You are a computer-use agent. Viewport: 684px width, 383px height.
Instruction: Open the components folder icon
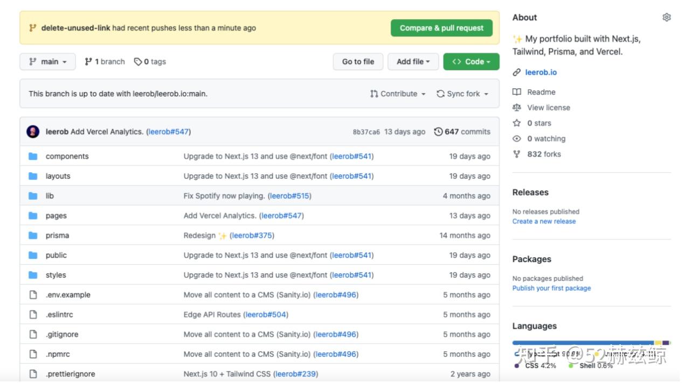coord(33,156)
